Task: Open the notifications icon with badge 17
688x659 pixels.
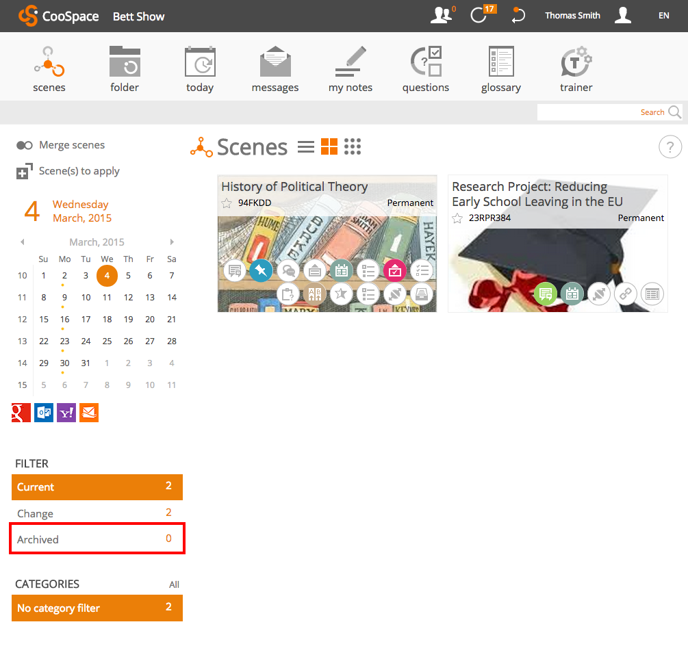Action: tap(483, 14)
